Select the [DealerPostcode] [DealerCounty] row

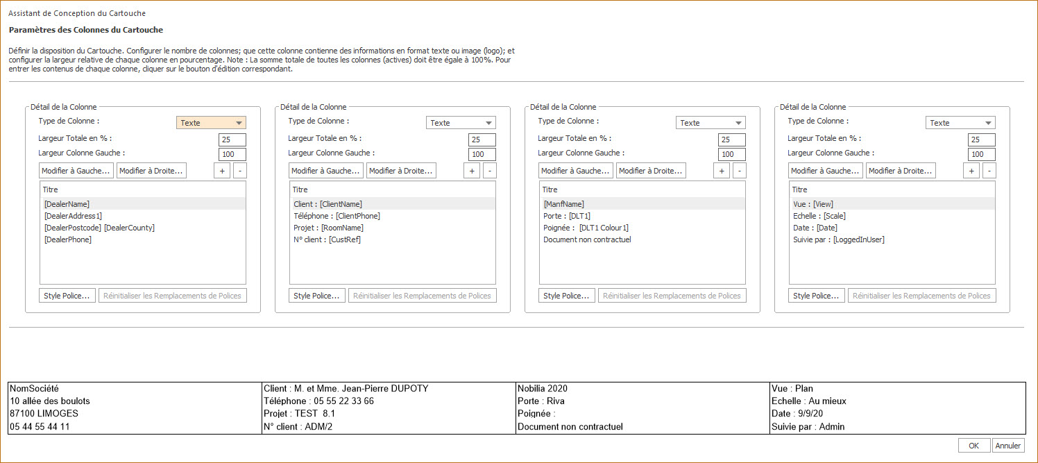143,228
